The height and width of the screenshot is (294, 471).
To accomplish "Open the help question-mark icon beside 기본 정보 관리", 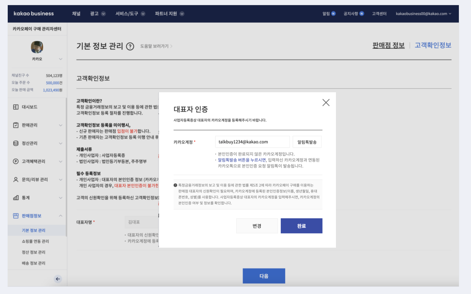I will point(130,46).
